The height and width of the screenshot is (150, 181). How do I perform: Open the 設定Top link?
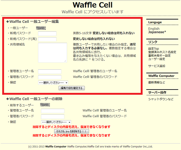coord(154,49)
